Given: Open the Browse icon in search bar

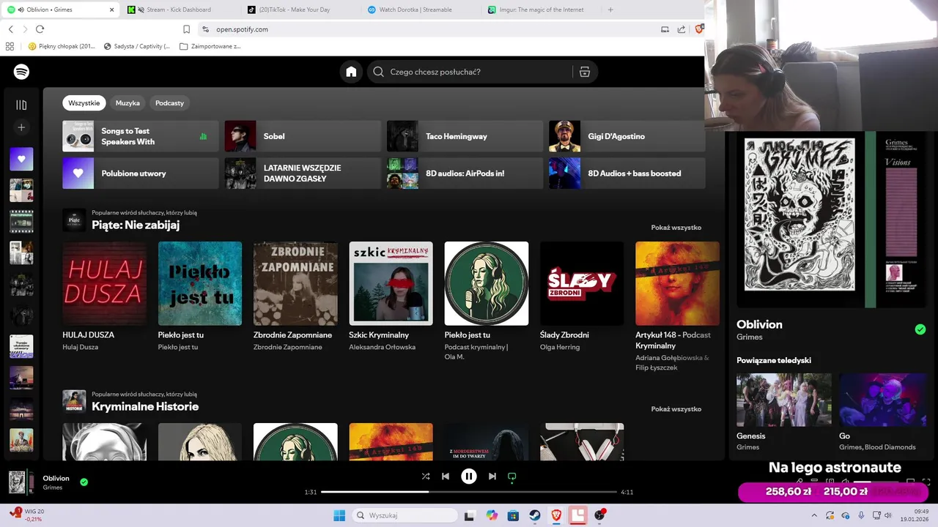Looking at the screenshot, I should (584, 72).
